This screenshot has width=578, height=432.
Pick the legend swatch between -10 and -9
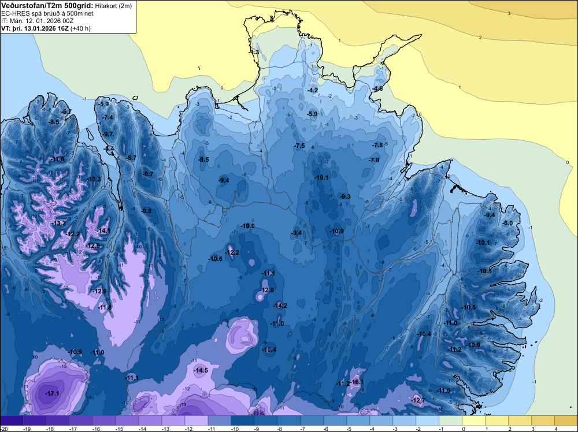[x=243, y=420]
